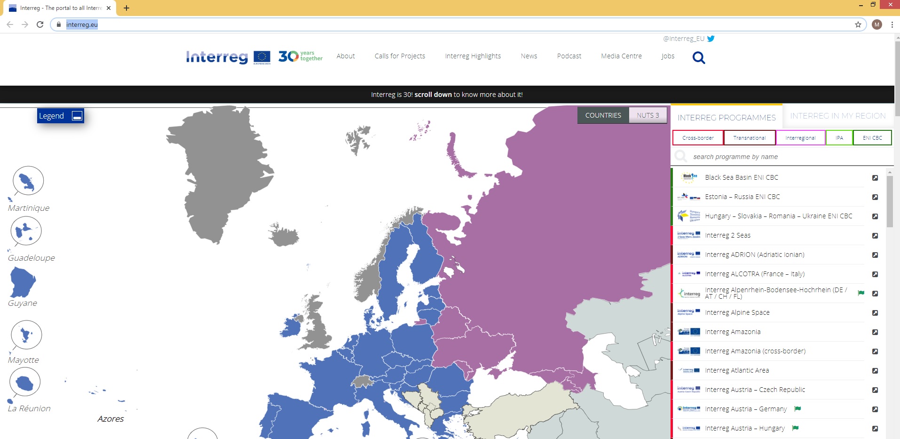Open the Interreg Atlantic Area programme
The image size is (900, 439).
[737, 370]
